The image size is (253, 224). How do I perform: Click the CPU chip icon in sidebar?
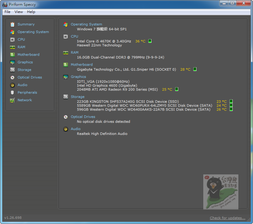12,39
